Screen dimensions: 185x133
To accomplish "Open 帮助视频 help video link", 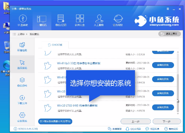I will click(171, 129).
